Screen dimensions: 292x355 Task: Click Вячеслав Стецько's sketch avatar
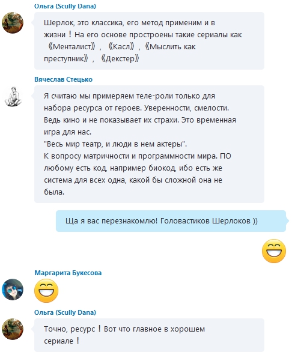(13, 97)
